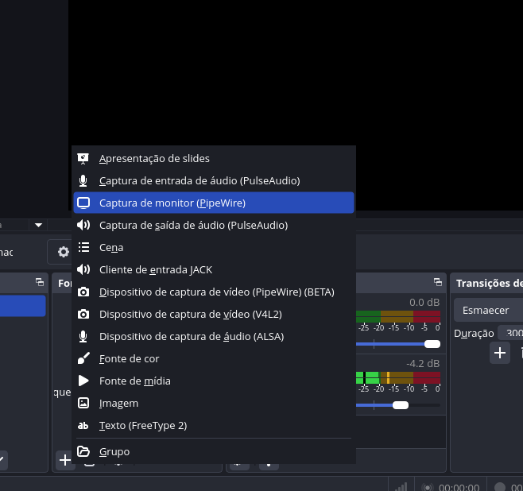
Task: Open the Esmaecer transition dropdown
Action: click(x=488, y=311)
